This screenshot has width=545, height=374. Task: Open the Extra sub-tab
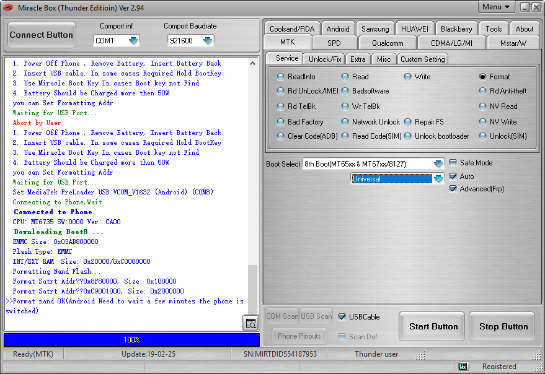[358, 59]
